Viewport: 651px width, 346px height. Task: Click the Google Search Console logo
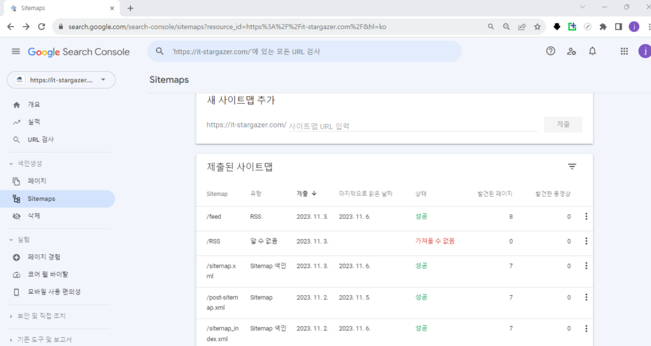click(x=78, y=52)
